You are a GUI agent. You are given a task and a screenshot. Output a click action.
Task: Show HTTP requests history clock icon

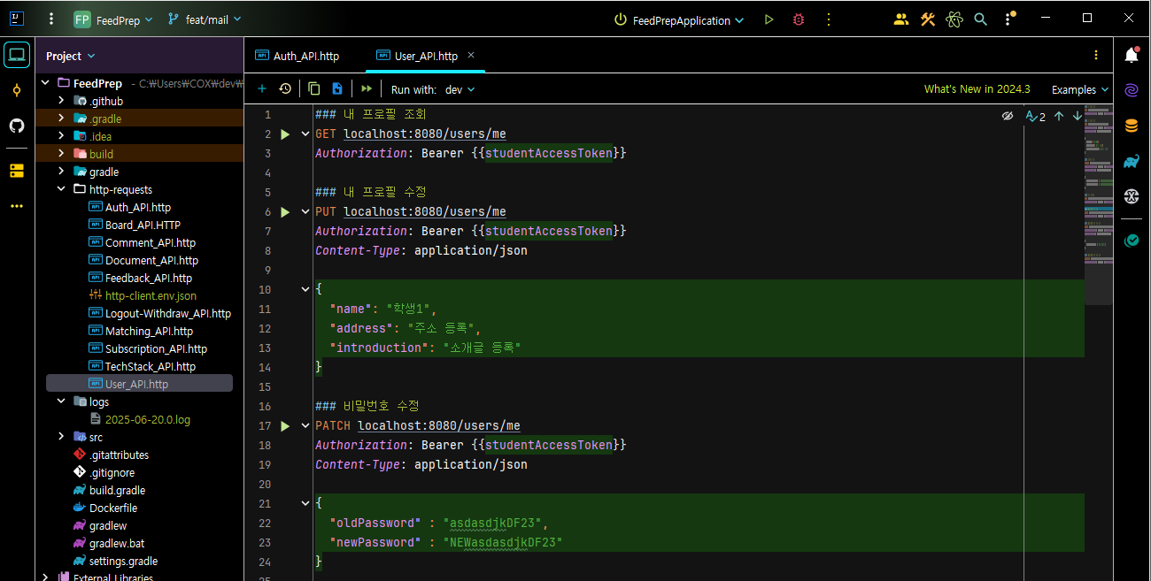[x=285, y=89]
